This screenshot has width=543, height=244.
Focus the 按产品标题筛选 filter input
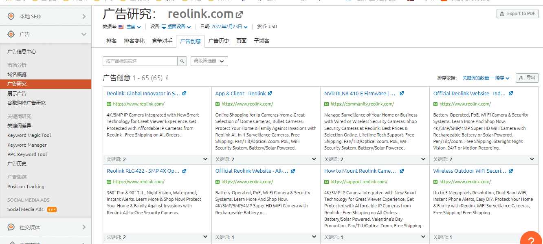pyautogui.click(x=140, y=61)
